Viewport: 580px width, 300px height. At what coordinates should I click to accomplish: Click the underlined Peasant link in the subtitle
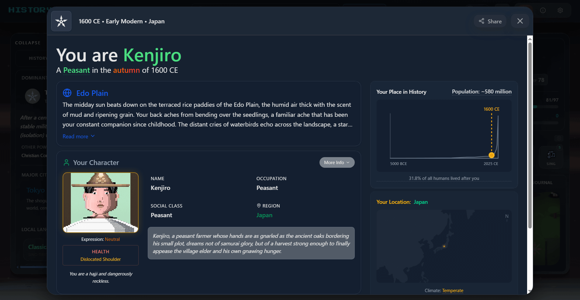[77, 70]
